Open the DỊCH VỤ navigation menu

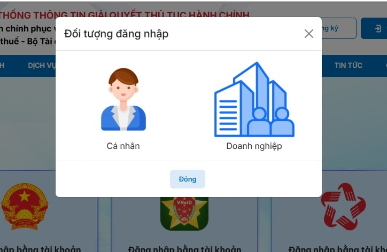[x=42, y=65]
